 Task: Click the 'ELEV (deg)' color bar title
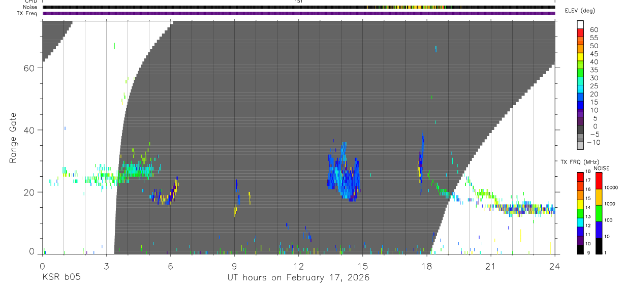[x=581, y=11]
